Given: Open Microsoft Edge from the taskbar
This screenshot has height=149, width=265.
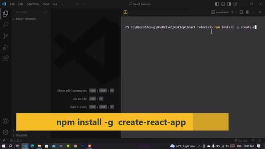Looking at the screenshot, I should 32,146.
